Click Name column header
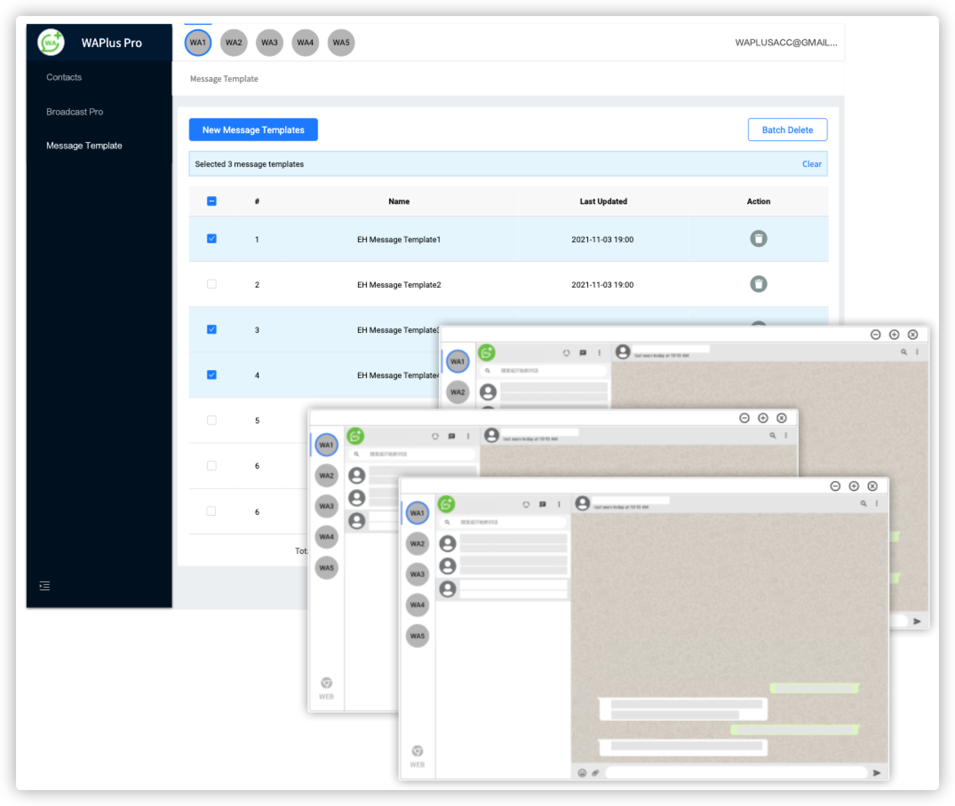The height and width of the screenshot is (806, 955). click(398, 201)
